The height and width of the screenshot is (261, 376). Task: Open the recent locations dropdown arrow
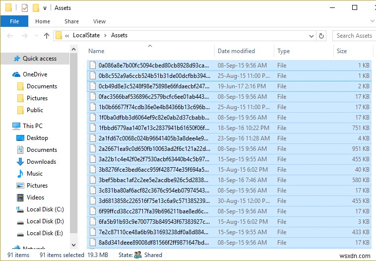pos(36,36)
